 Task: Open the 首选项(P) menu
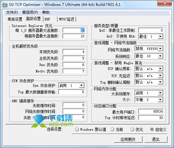(30, 12)
